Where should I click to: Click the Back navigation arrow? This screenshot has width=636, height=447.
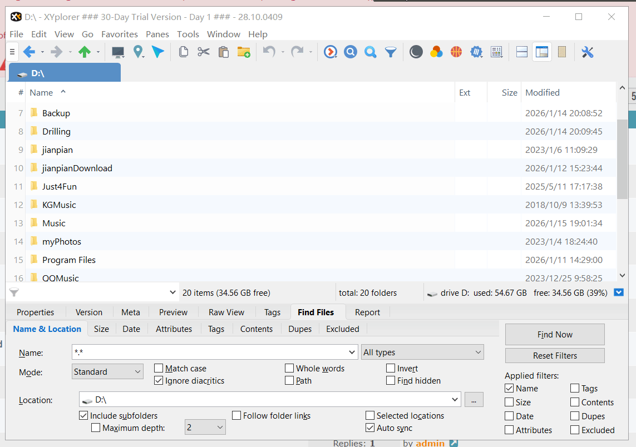click(x=29, y=52)
